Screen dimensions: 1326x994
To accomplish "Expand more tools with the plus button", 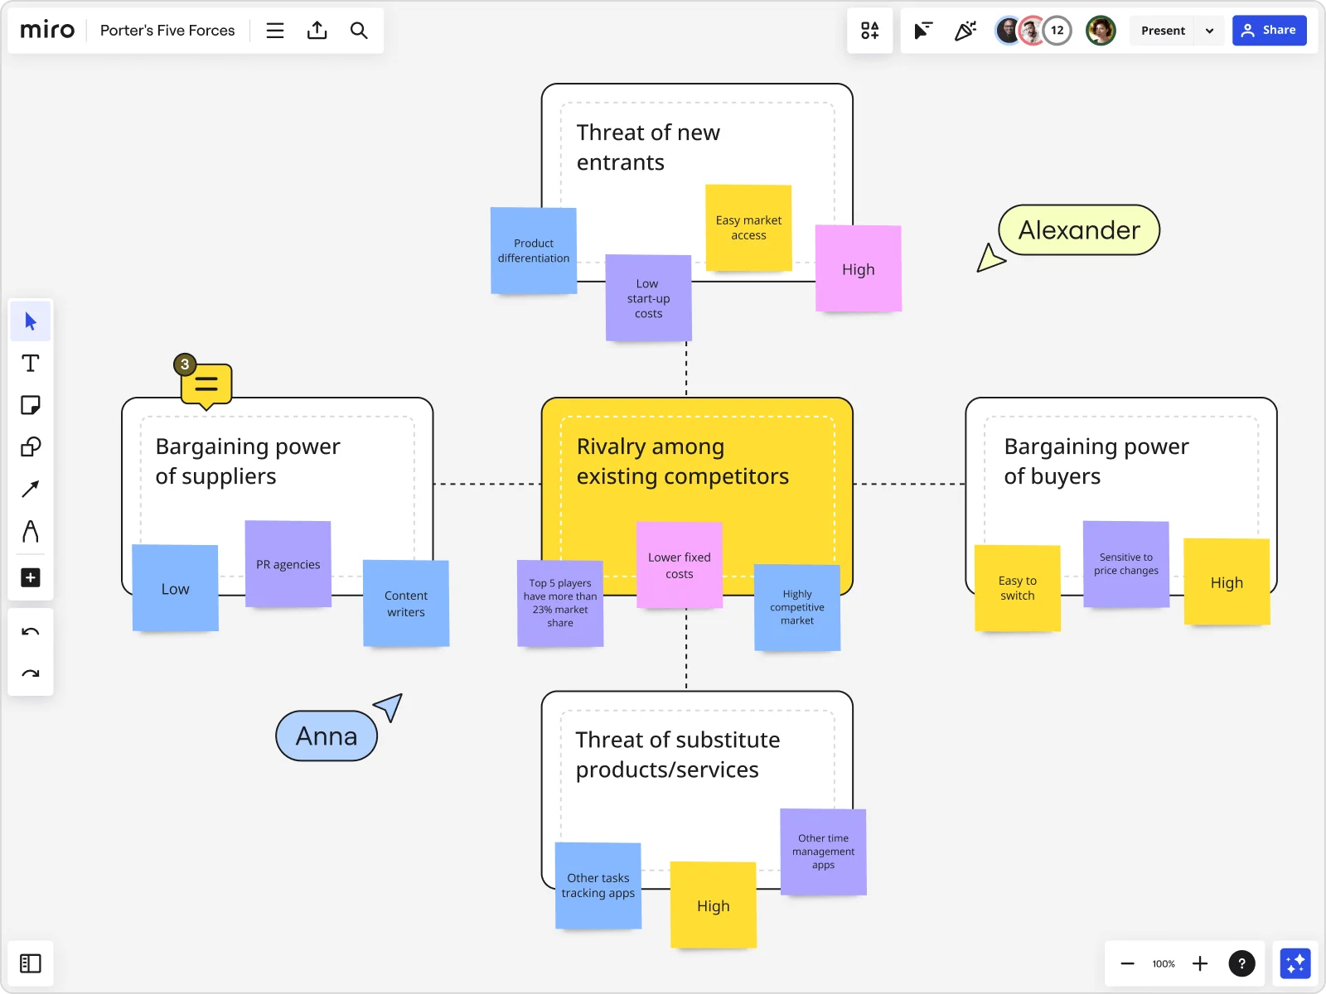I will [x=31, y=577].
